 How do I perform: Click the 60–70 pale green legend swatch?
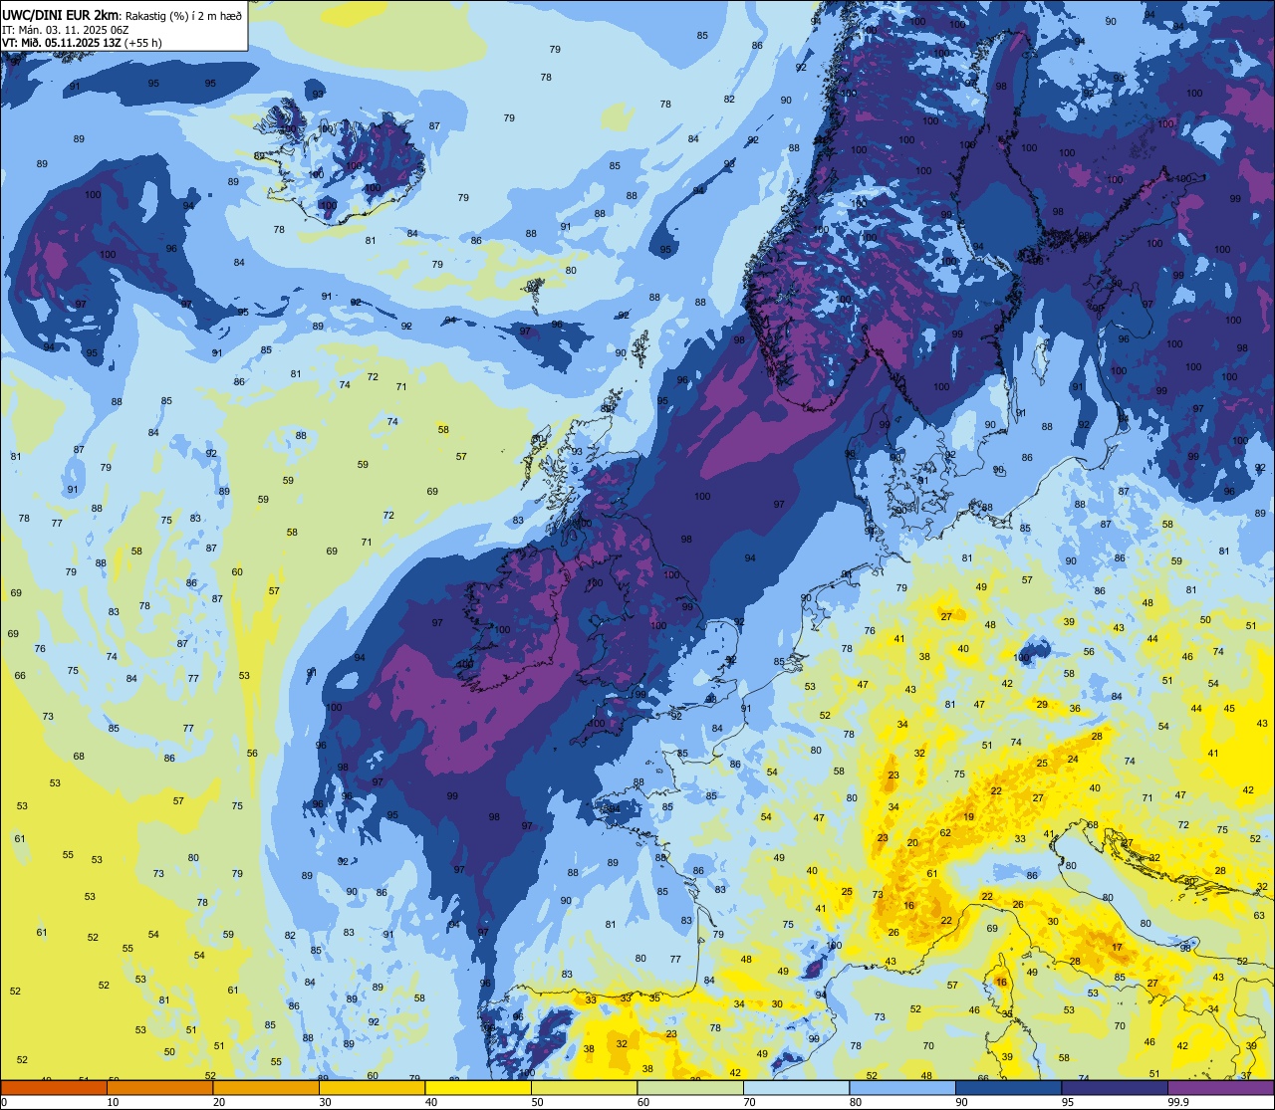pyautogui.click(x=690, y=1088)
